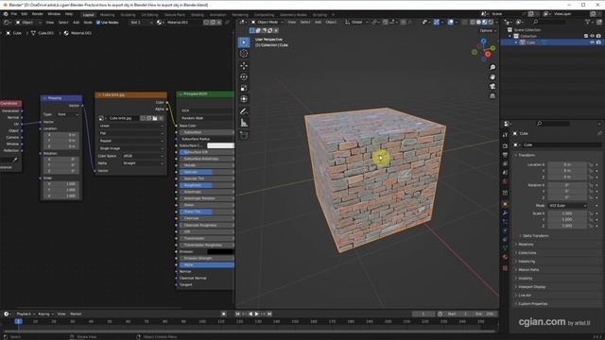Image resolution: width=605 pixels, height=340 pixels.
Task: Enable Use Nodes checkbox
Action: pos(98,23)
